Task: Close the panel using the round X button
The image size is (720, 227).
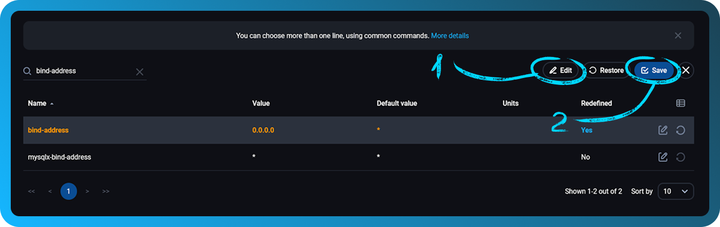Action: [x=686, y=70]
